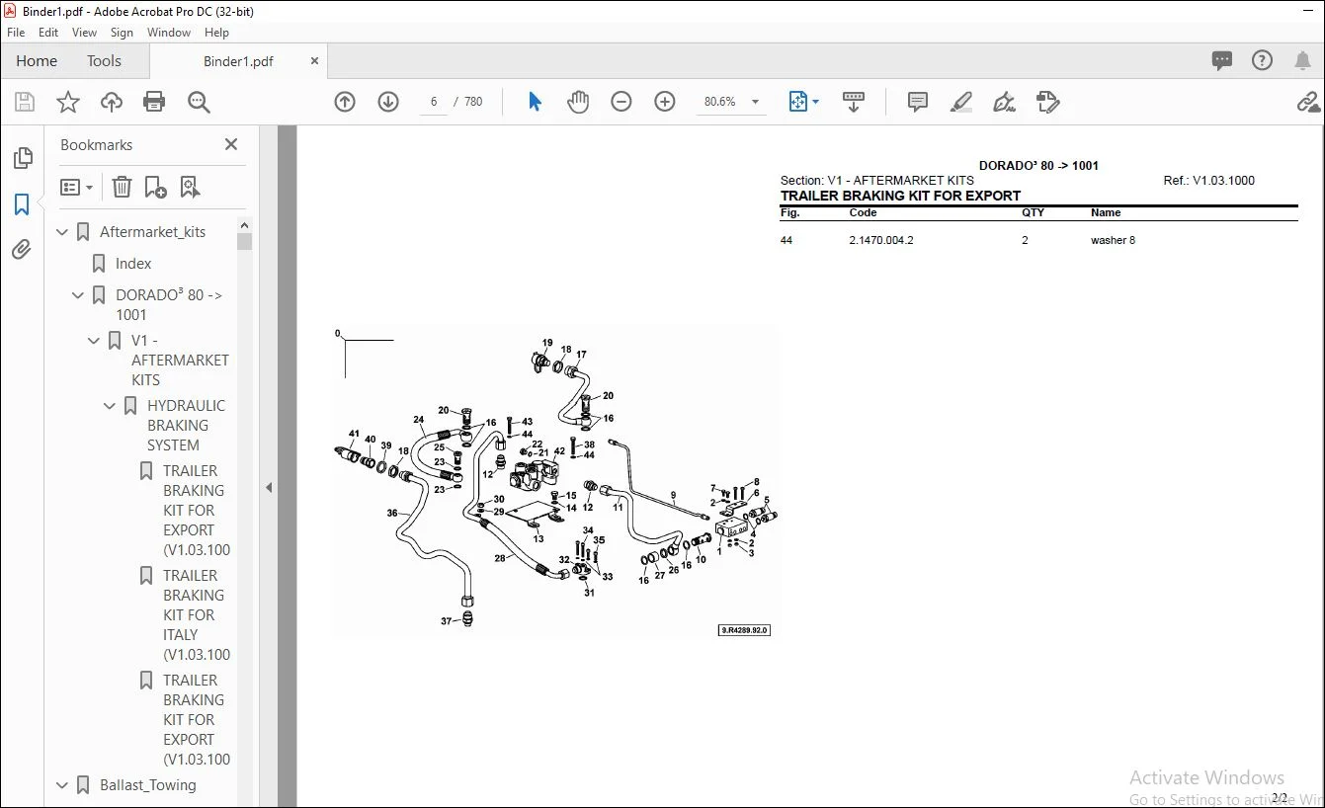
Task: Switch to the Tools tab
Action: tap(104, 60)
